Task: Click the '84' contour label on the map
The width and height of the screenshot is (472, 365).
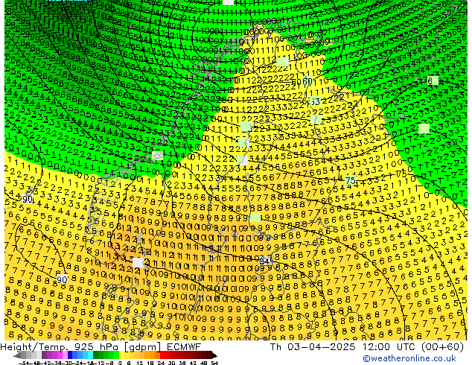Action: coord(264,261)
